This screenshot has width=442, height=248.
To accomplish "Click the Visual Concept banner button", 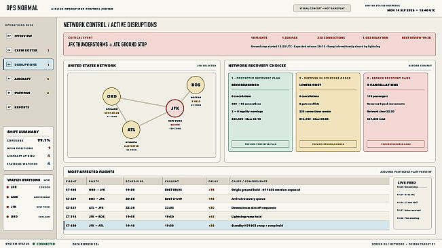I will pyautogui.click(x=322, y=8).
